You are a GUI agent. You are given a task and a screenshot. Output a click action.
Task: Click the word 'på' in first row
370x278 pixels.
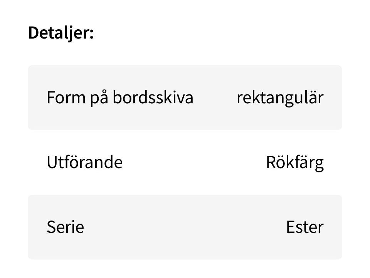point(99,99)
